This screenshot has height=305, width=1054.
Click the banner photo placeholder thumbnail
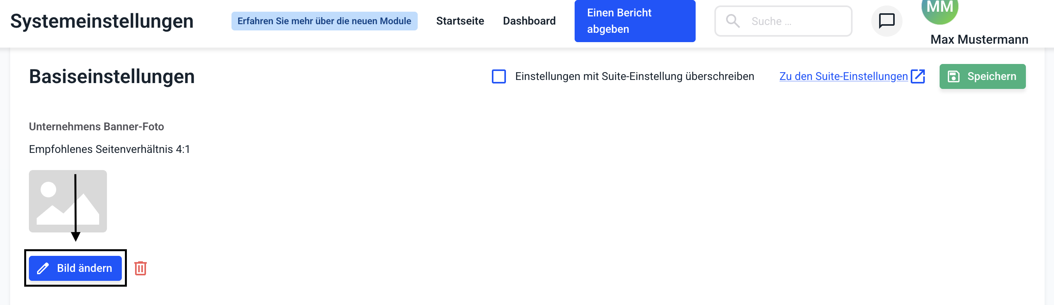[68, 201]
